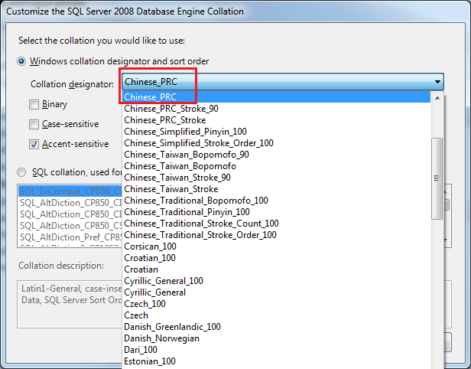Uncheck the Accent-sensitive checkbox
This screenshot has height=369, width=471.
pos(34,145)
